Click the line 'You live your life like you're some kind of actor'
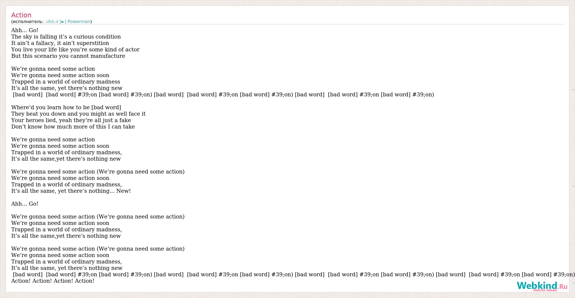Viewport: 575px width, 298px height. click(75, 50)
